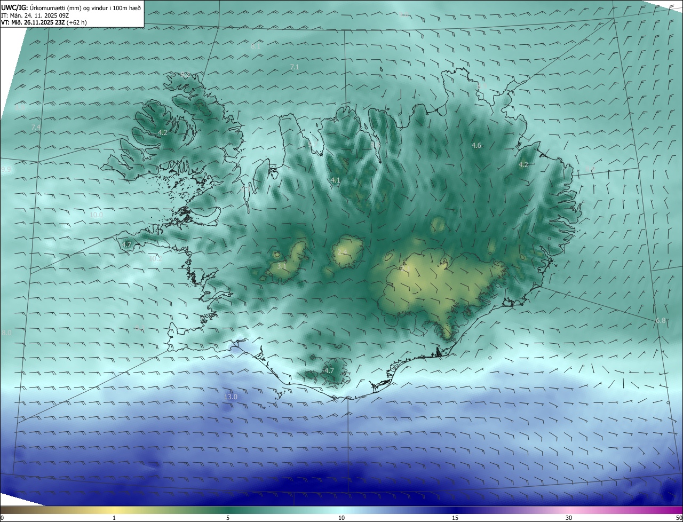683x522 pixels.
Task: Click the 10.2 value label
Action: (155, 258)
